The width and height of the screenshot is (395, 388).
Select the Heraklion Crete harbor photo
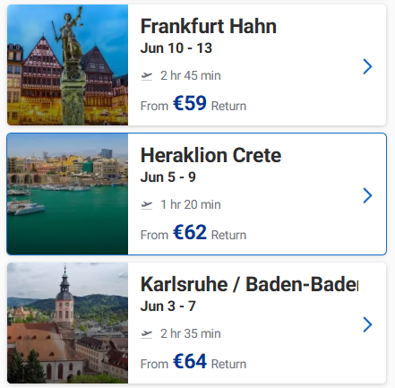pos(68,194)
